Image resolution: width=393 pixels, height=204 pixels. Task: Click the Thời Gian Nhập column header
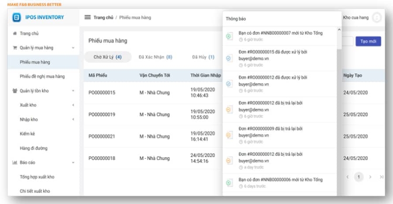[206, 75]
